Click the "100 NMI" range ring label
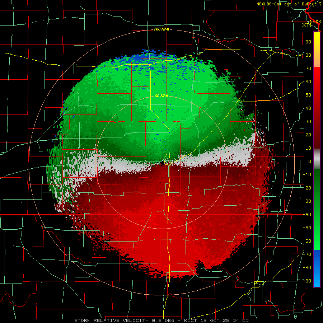The height and width of the screenshot is (323, 323). (x=161, y=29)
